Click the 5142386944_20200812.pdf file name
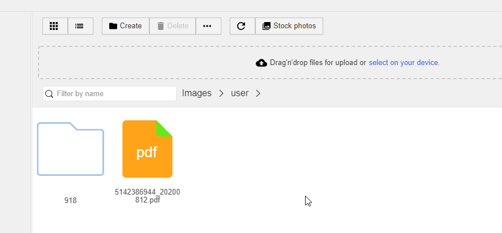Image resolution: width=502 pixels, height=233 pixels. 147,196
